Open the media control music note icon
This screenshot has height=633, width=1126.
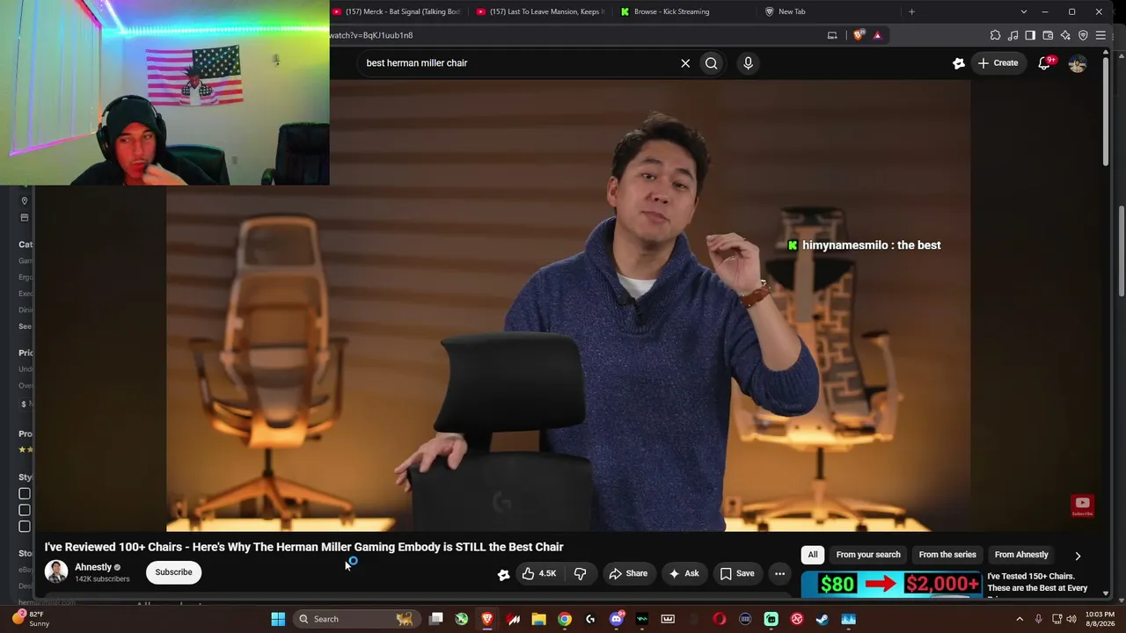click(x=1013, y=35)
